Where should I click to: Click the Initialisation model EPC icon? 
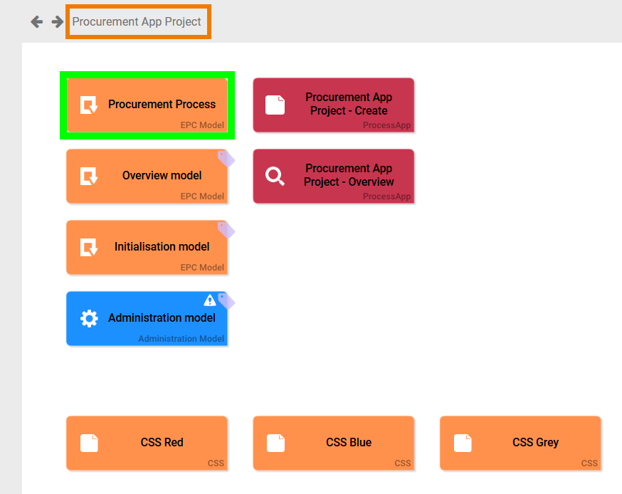pos(89,247)
